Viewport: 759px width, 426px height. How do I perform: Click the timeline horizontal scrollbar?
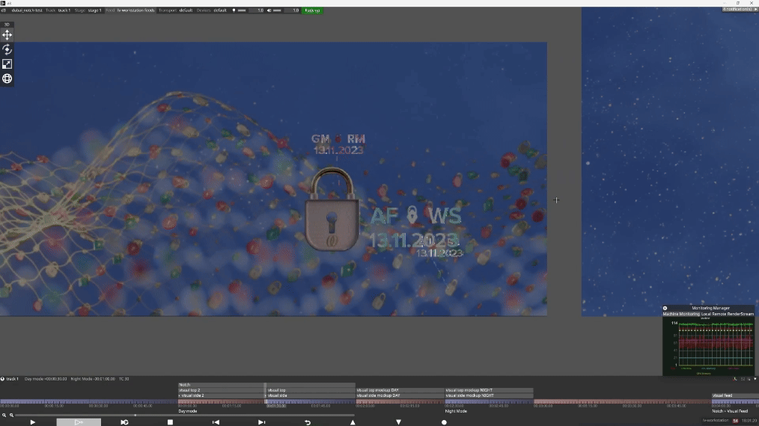(x=185, y=415)
